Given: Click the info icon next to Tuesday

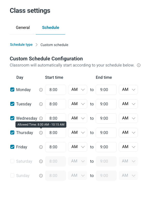Looking at the screenshot, I should coord(41,104).
